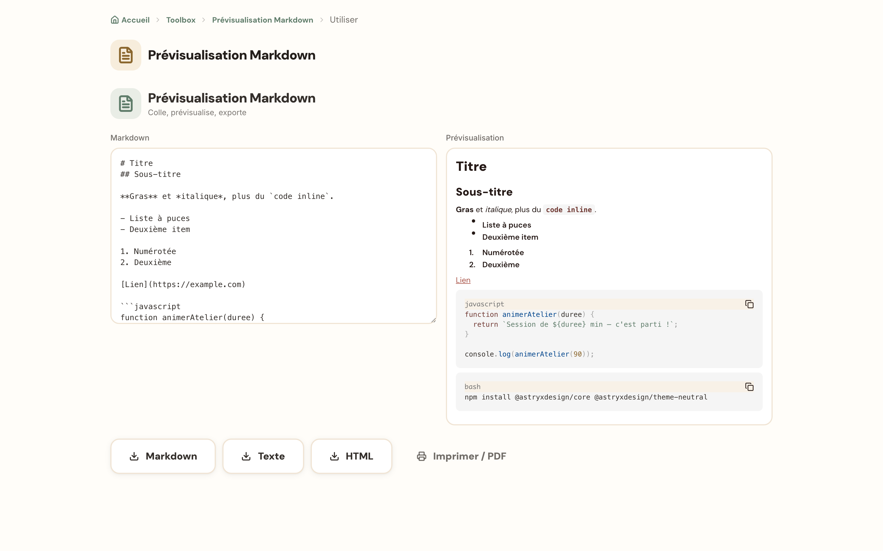Click the Utiliser breadcrumb text
883x551 pixels.
coord(344,20)
